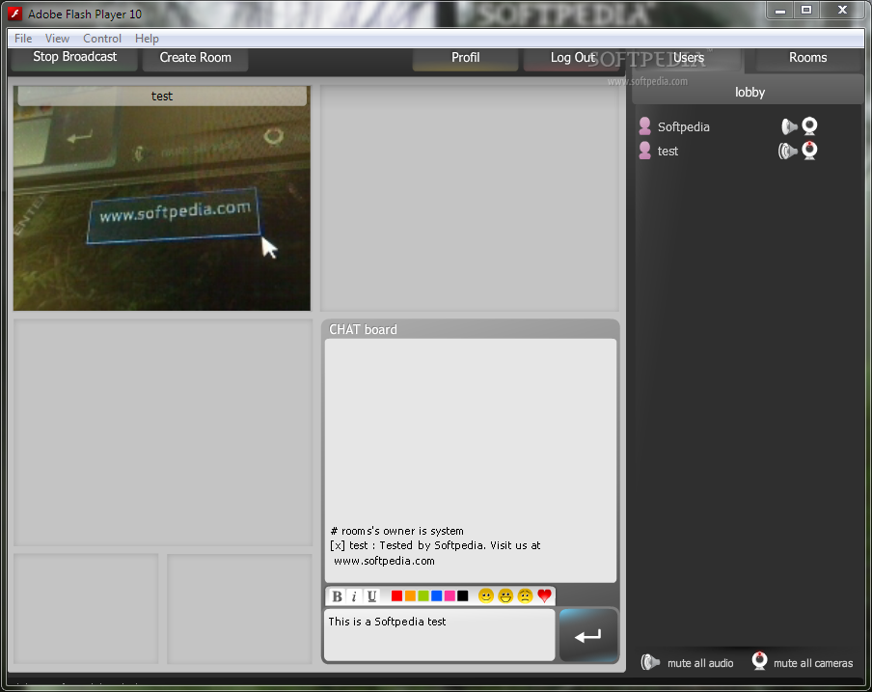The width and height of the screenshot is (872, 692).
Task: Mute all audio speaker icon
Action: click(650, 662)
